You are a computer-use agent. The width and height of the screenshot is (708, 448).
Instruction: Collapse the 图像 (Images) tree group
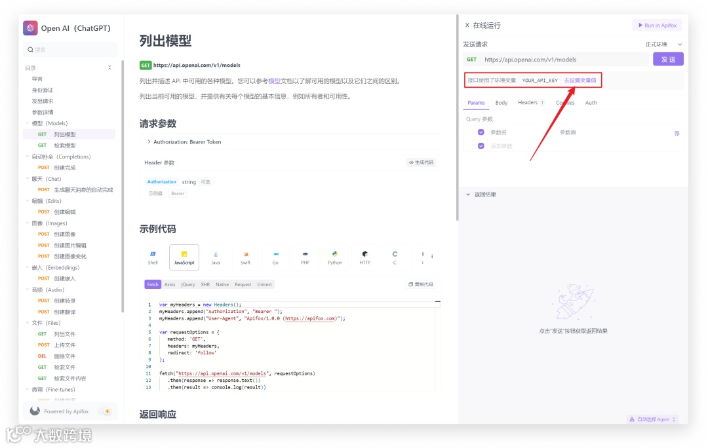(28, 223)
